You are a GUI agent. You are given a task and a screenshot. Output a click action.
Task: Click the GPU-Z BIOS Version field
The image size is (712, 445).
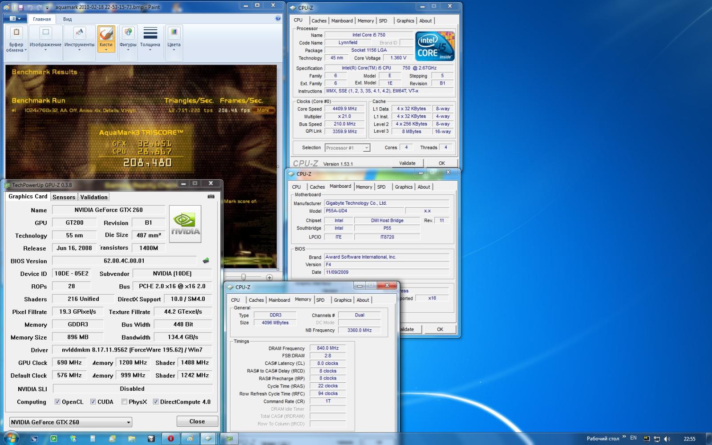(x=124, y=261)
